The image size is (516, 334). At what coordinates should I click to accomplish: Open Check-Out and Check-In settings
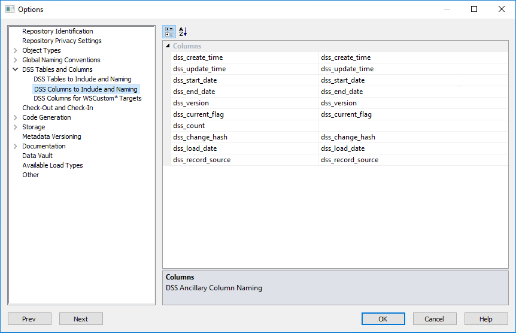[57, 108]
